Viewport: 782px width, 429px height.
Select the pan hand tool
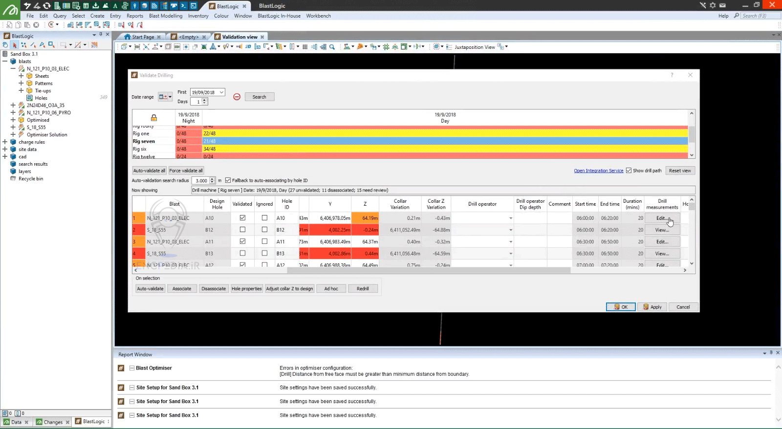(x=5, y=45)
